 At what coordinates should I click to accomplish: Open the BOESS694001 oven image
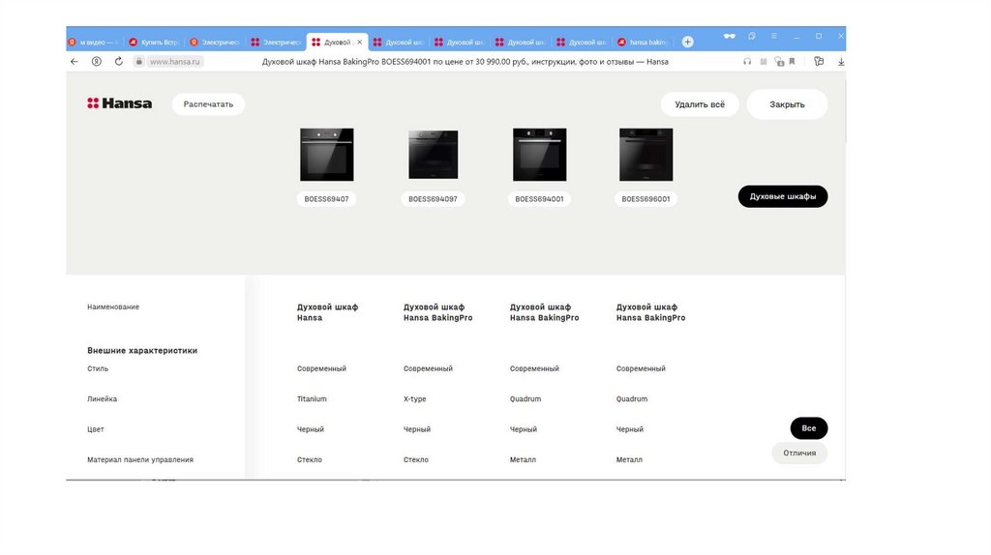[540, 155]
